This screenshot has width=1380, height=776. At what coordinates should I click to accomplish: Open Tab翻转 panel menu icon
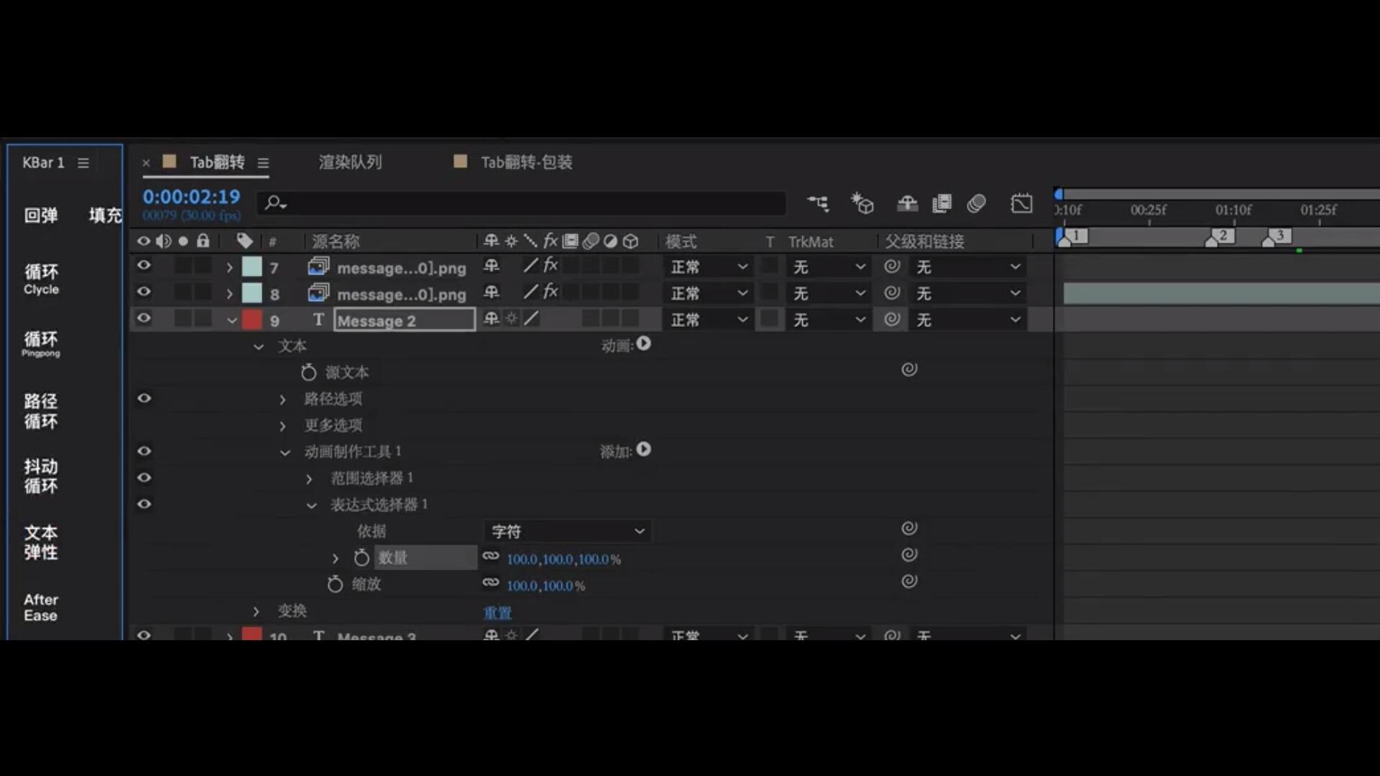pyautogui.click(x=263, y=163)
